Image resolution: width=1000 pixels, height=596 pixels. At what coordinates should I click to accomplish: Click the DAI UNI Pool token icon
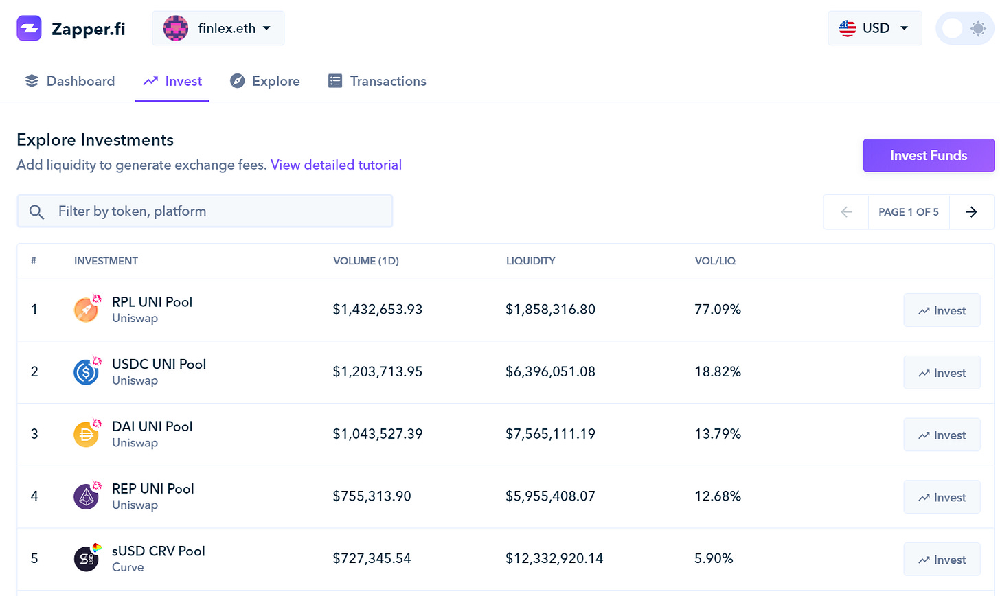87,434
